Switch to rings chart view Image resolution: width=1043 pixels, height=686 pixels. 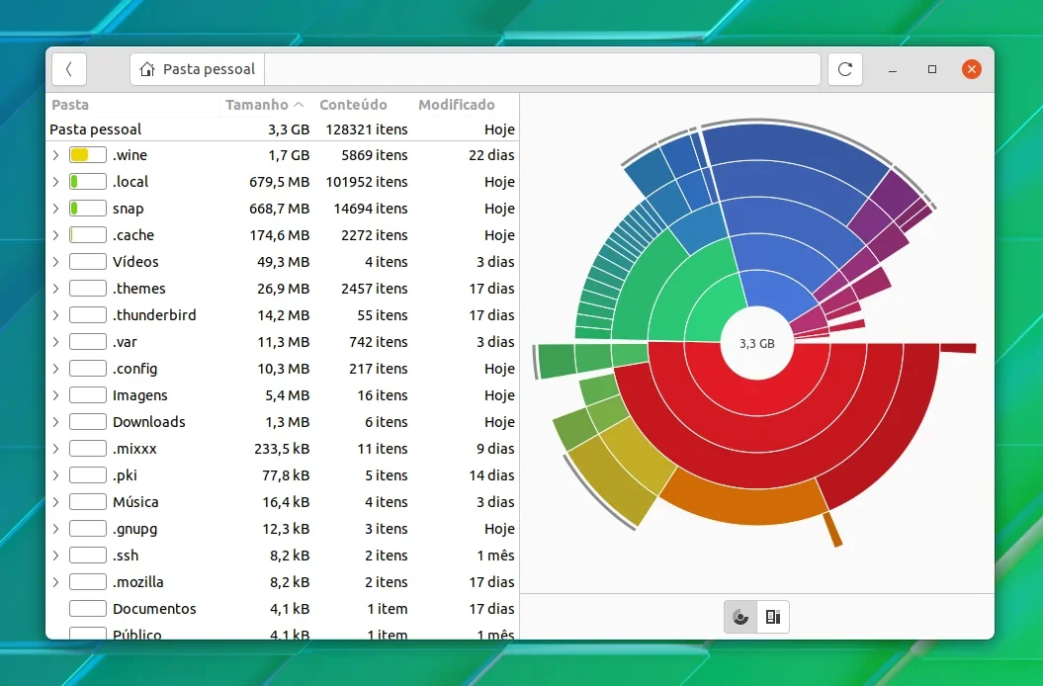[x=740, y=617]
